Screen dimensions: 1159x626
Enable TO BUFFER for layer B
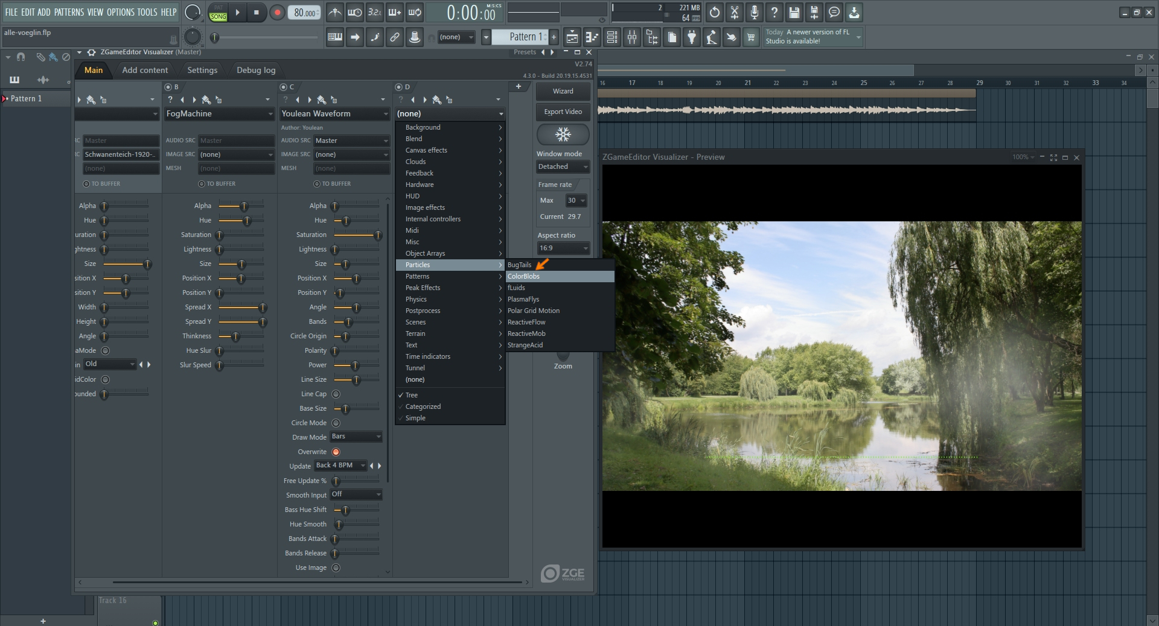pyautogui.click(x=202, y=184)
